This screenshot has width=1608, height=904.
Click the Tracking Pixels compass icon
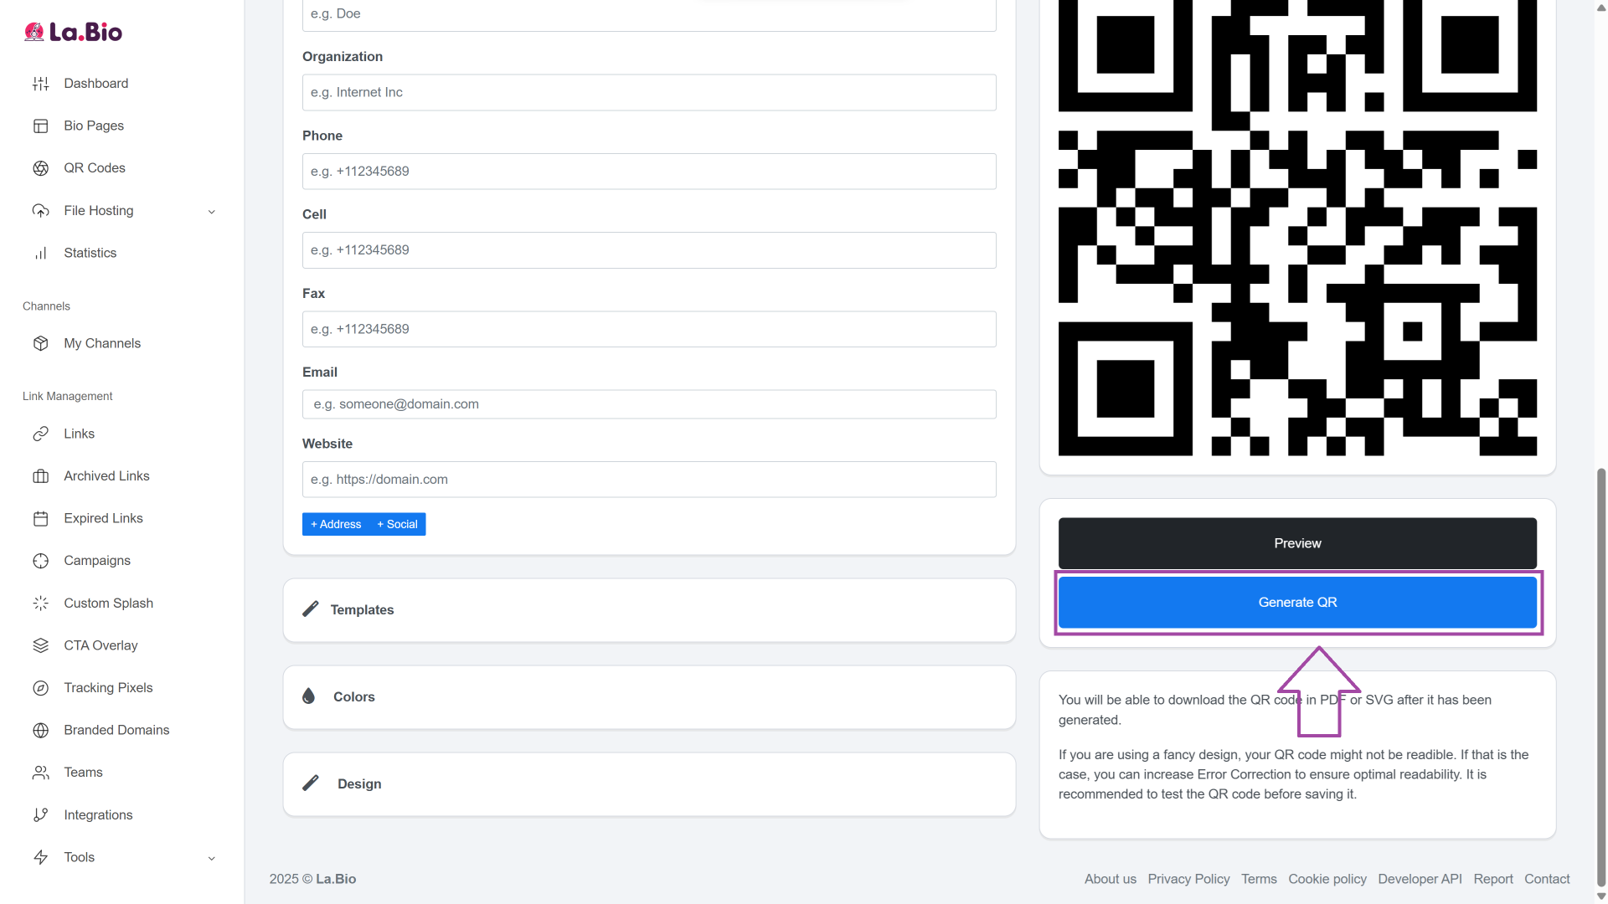40,688
